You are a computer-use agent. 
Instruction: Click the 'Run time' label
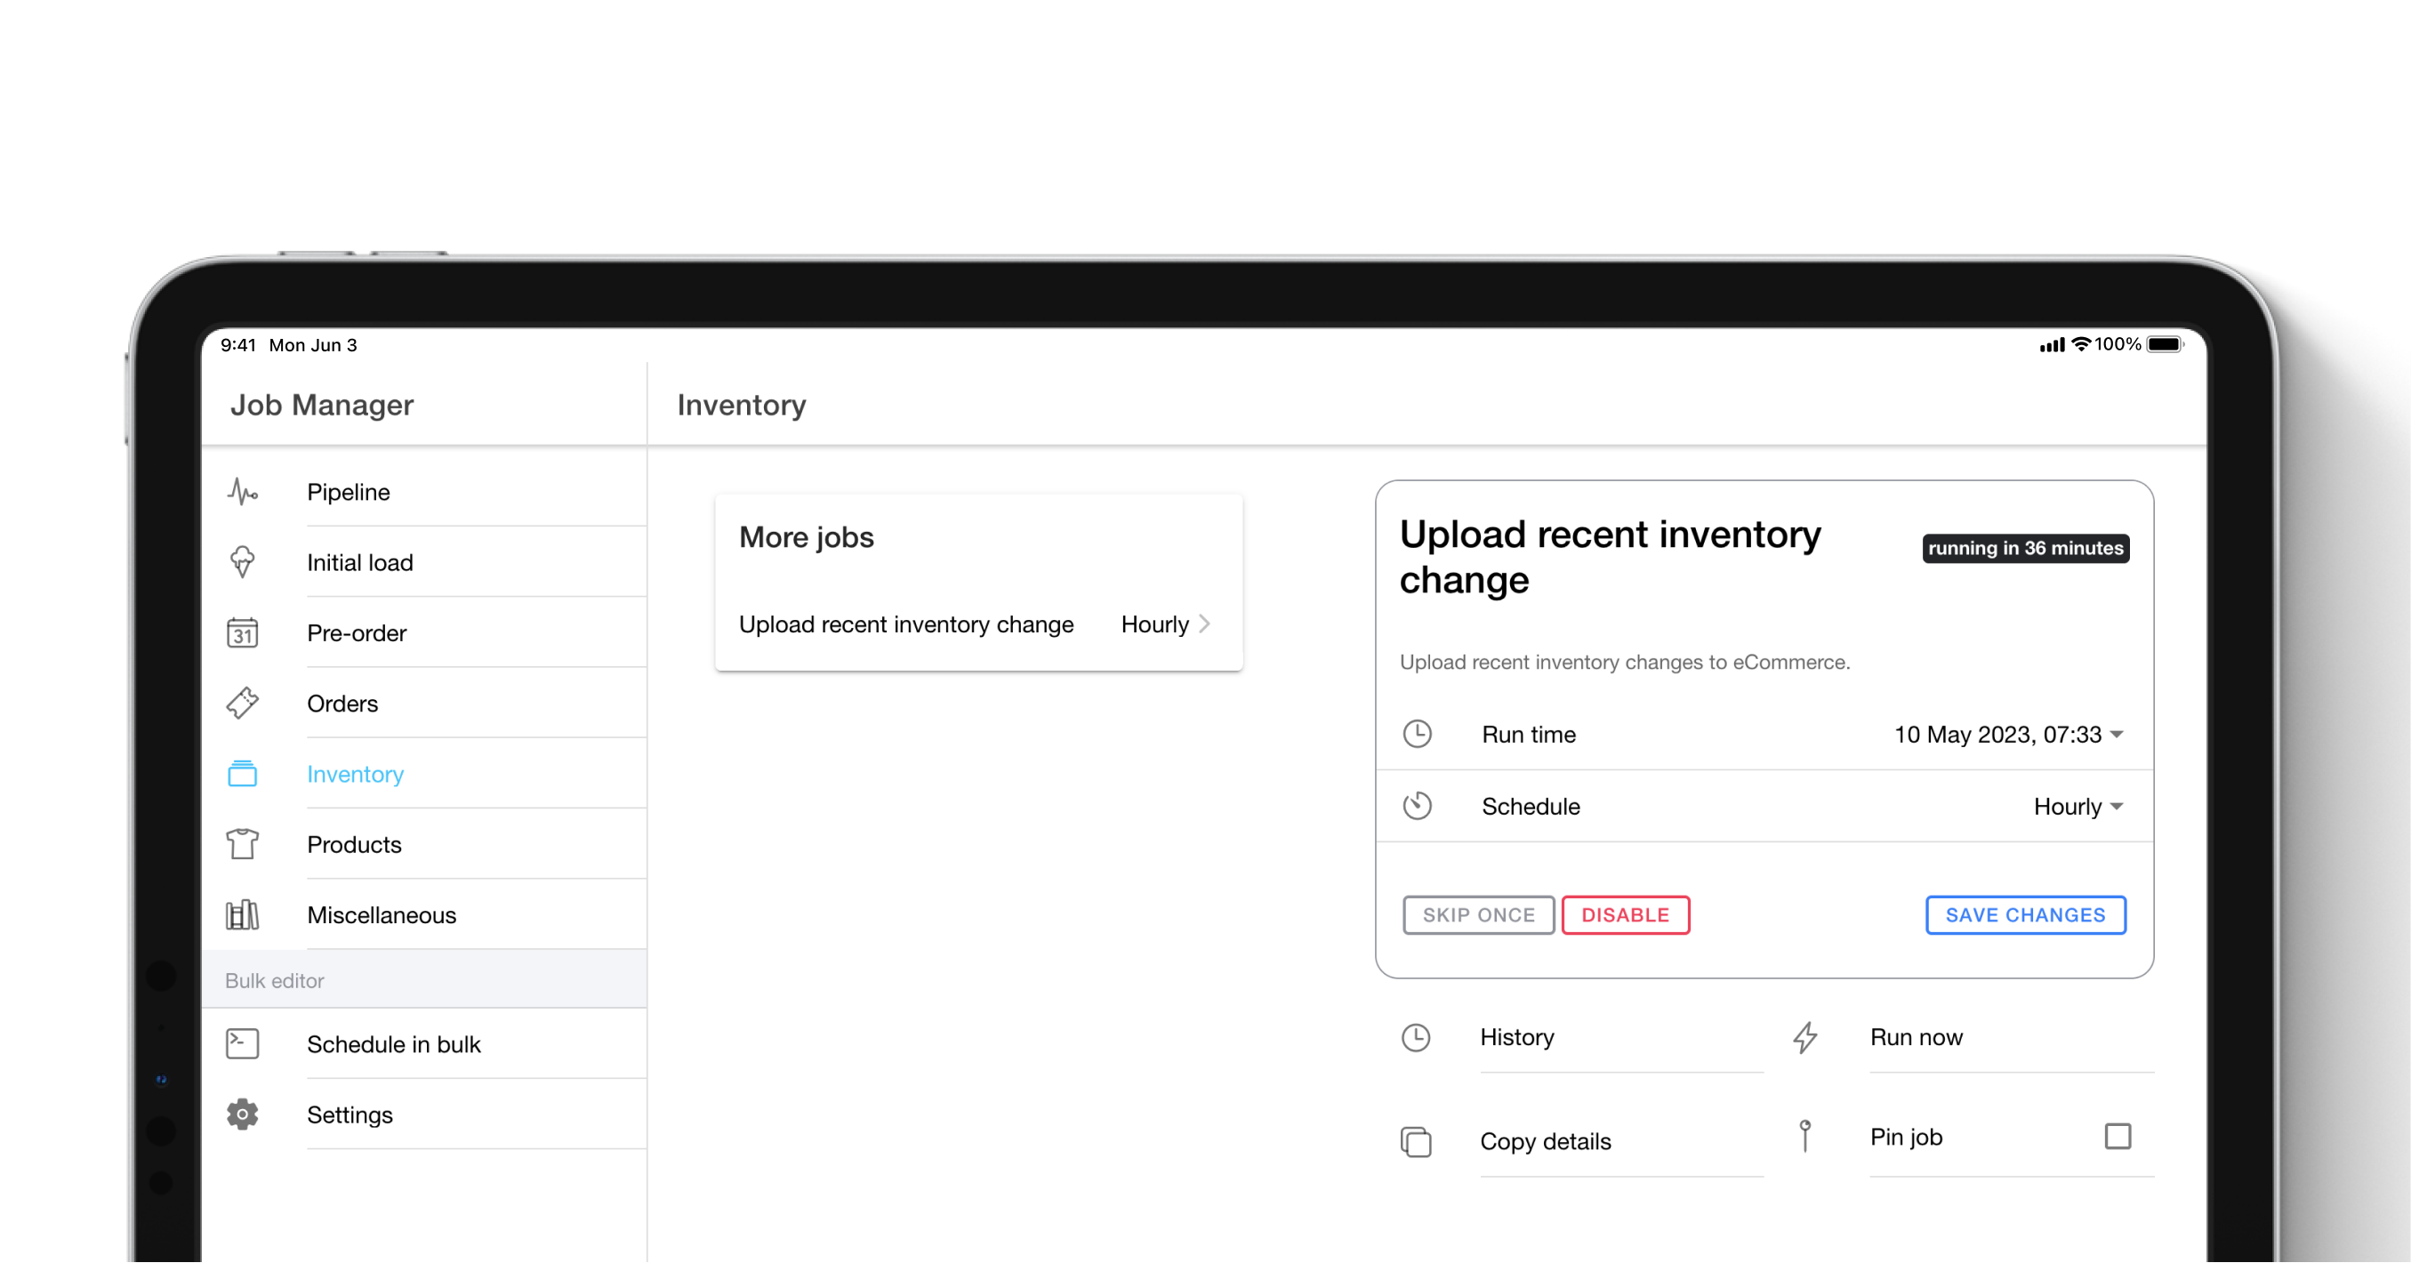click(1529, 734)
